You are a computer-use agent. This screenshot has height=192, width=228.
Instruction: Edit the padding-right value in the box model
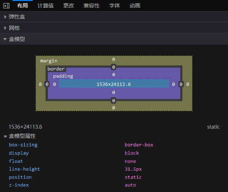pyautogui.click(x=173, y=84)
